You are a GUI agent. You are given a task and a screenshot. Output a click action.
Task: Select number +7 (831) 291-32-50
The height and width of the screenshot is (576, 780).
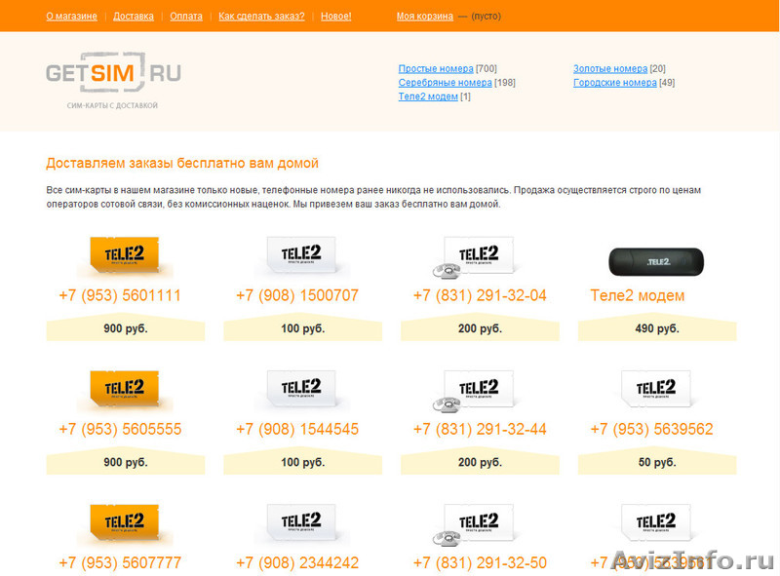click(x=480, y=563)
